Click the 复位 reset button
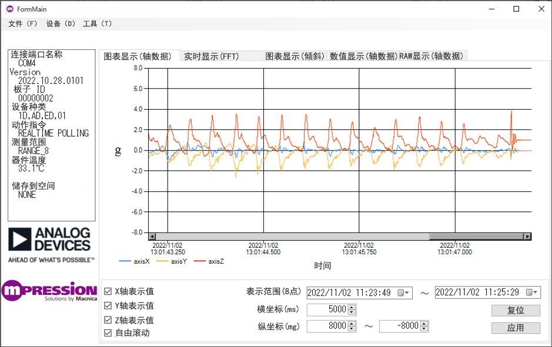 [516, 311]
